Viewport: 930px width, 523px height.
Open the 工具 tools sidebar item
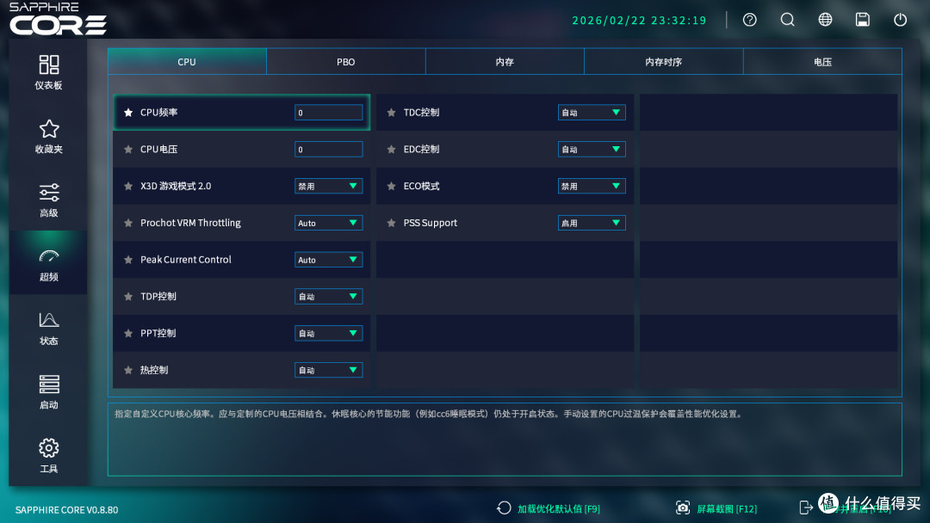tap(48, 456)
